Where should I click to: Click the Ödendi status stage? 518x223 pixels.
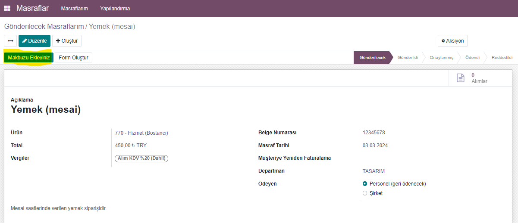click(472, 58)
